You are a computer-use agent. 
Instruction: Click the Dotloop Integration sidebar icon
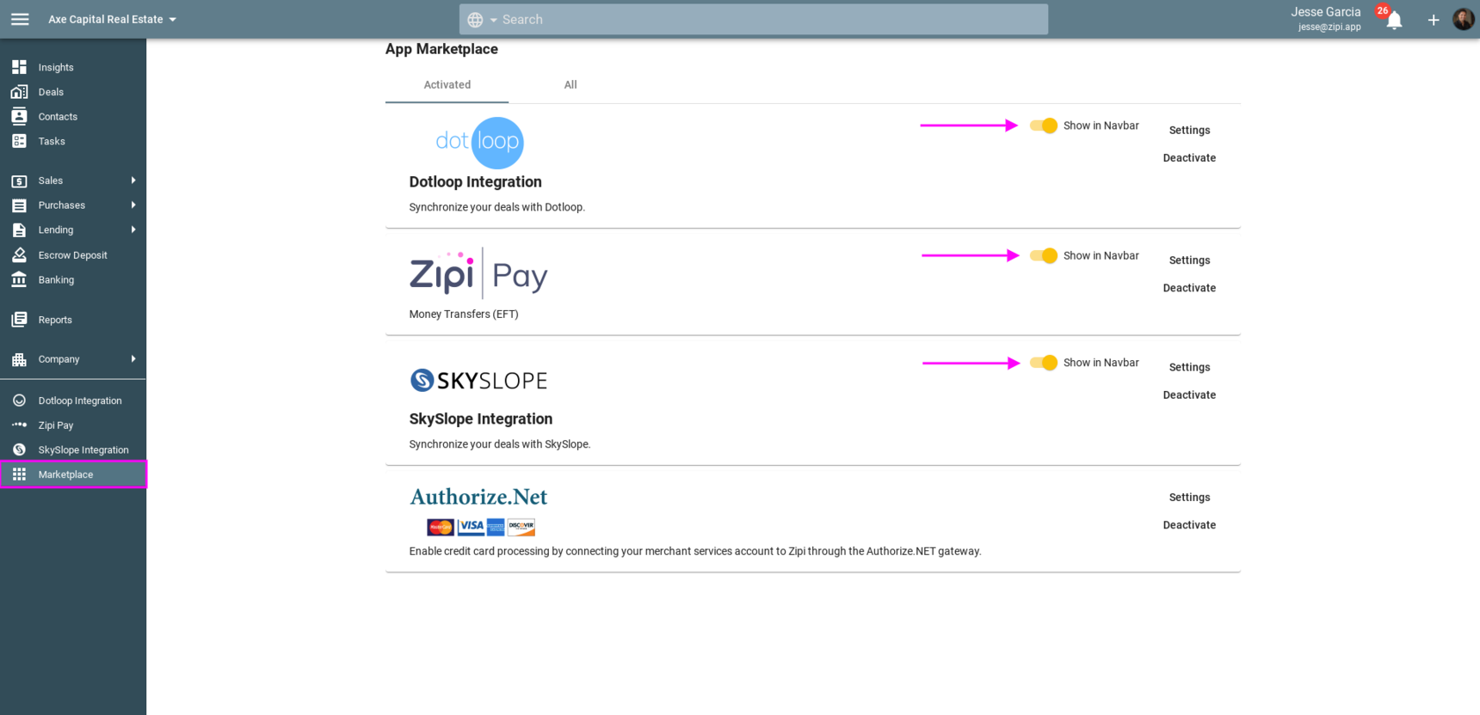(x=19, y=400)
